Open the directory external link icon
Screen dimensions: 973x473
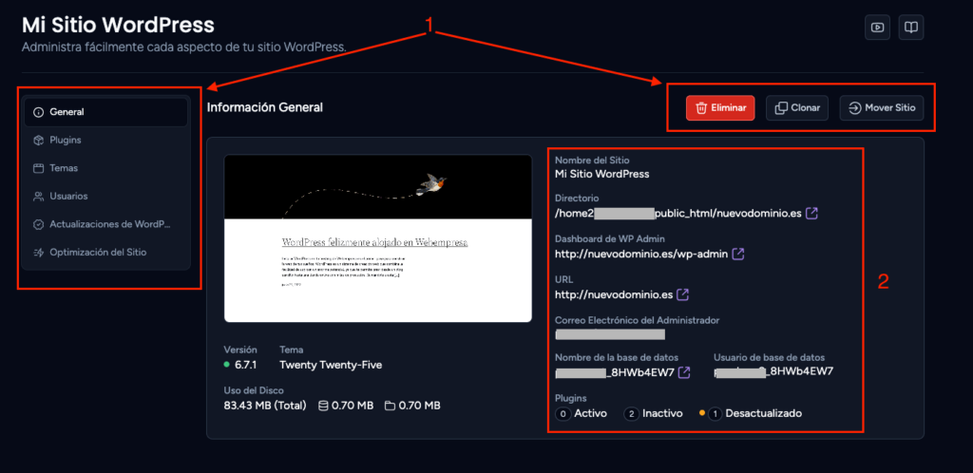tap(811, 214)
